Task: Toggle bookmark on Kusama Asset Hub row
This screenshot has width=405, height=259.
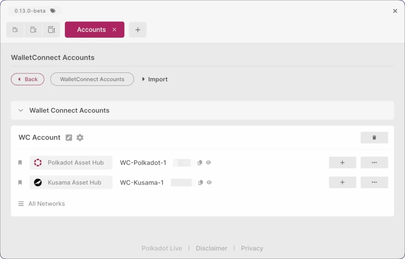Action: (20, 182)
